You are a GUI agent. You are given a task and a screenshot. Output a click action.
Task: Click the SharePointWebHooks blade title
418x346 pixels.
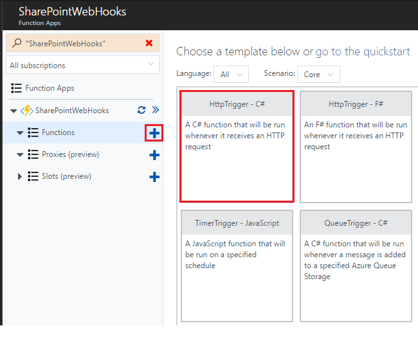click(x=72, y=12)
